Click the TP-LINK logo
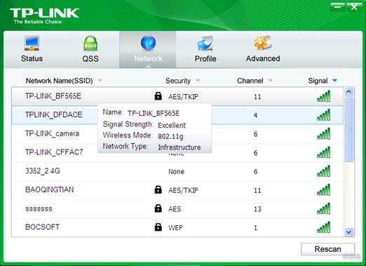 [x=44, y=15]
